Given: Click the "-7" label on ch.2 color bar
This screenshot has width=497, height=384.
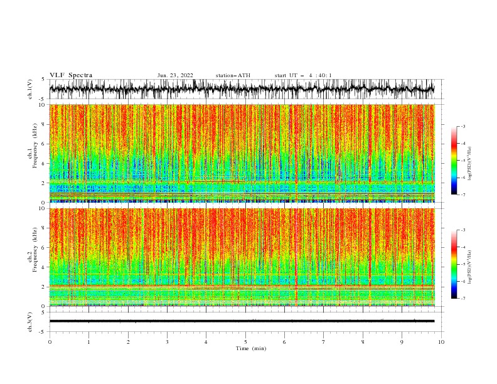Looking at the screenshot, I should [x=462, y=299].
